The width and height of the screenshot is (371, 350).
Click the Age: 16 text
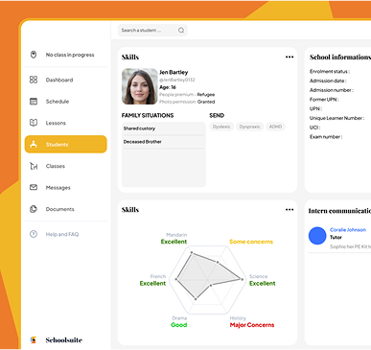click(168, 87)
